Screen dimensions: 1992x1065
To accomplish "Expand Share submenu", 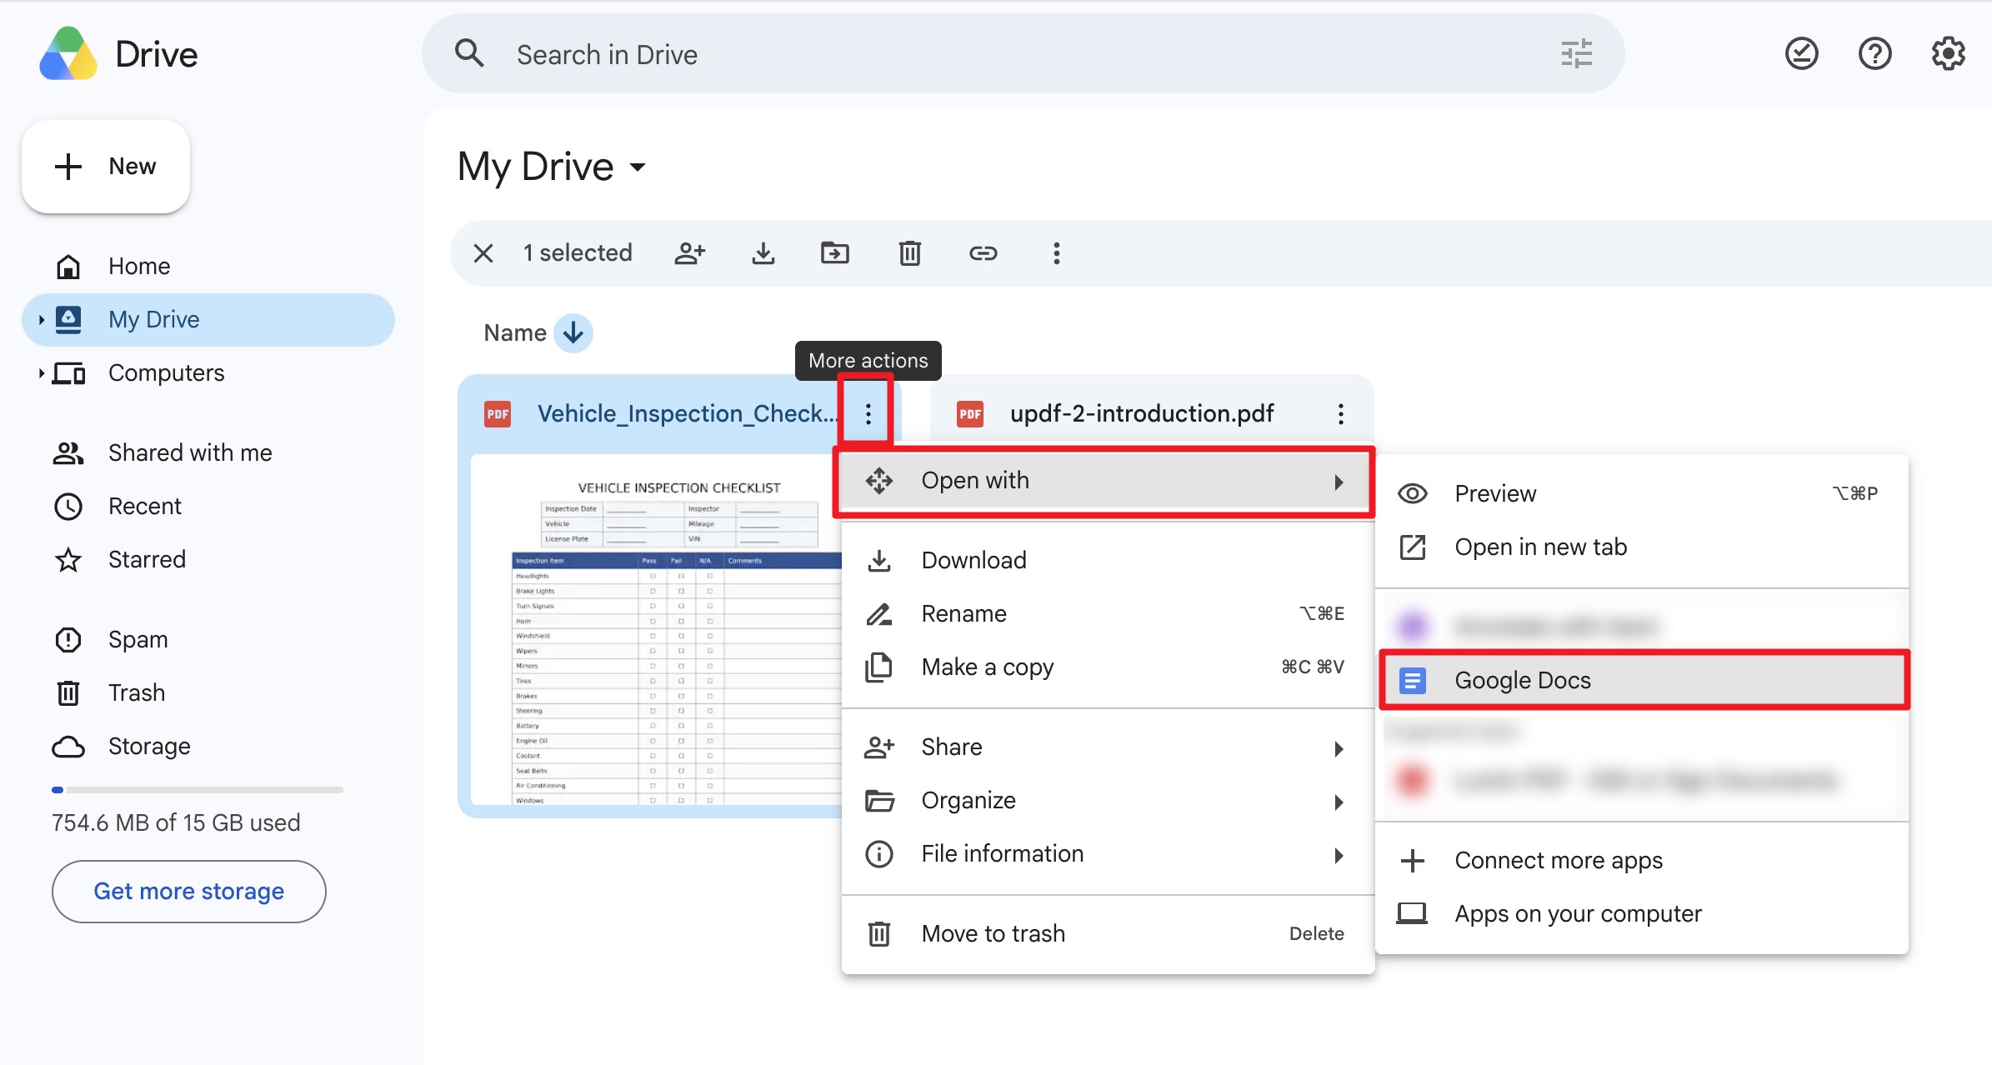I will (x=1107, y=747).
